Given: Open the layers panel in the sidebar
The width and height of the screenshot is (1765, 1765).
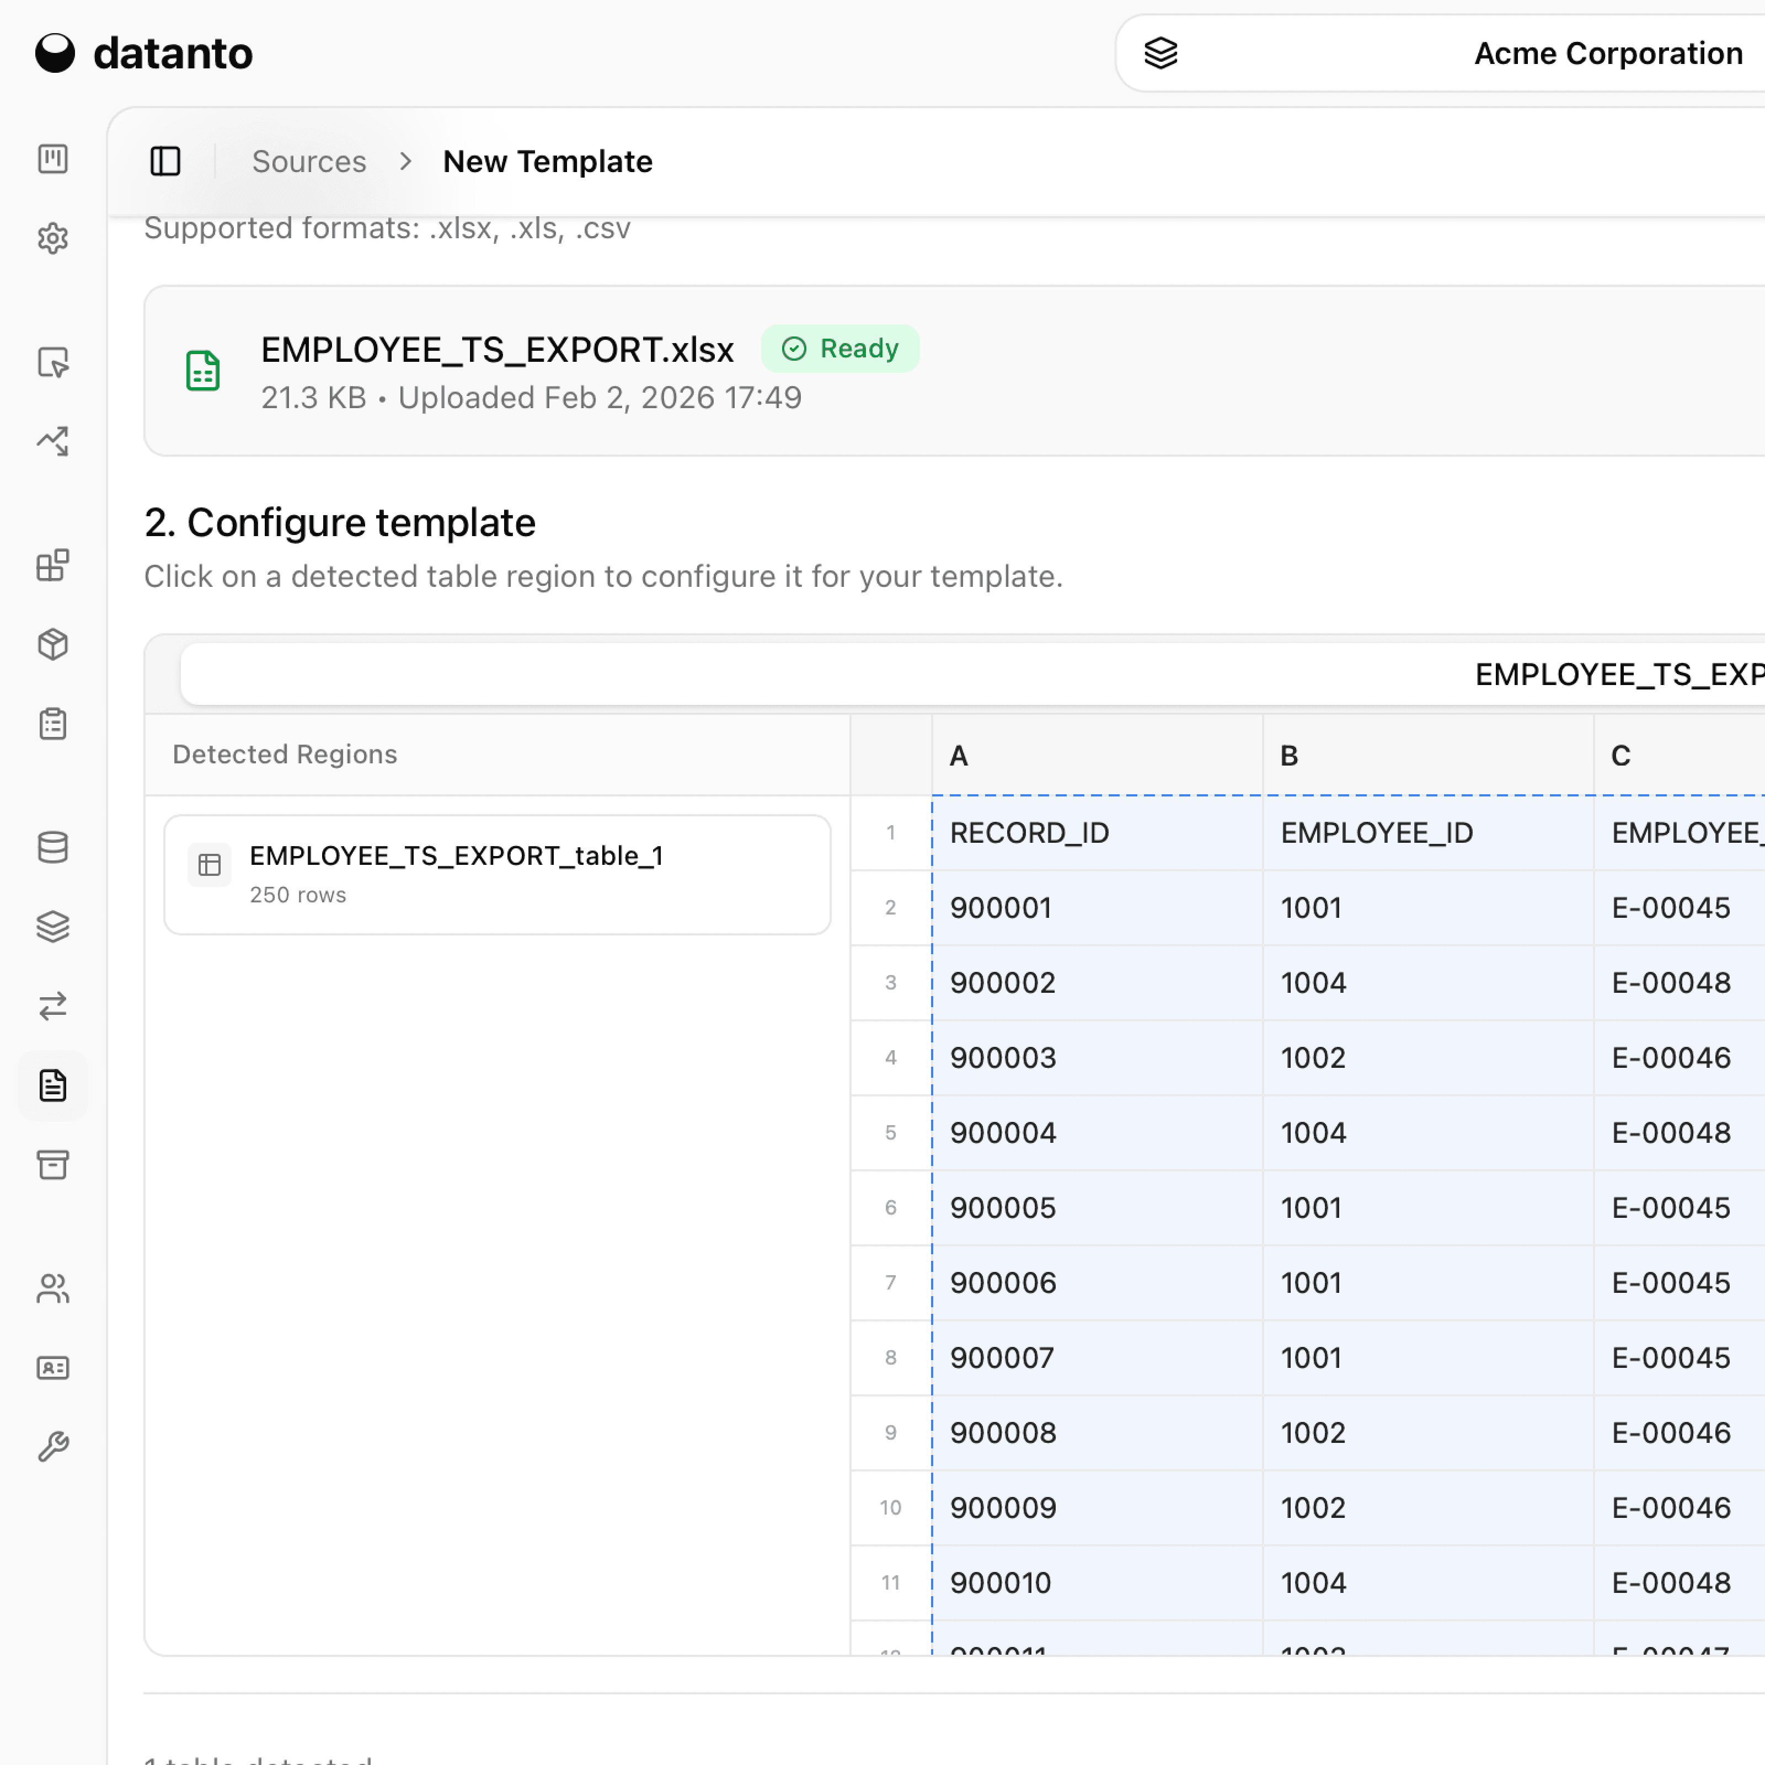Looking at the screenshot, I should [x=53, y=927].
